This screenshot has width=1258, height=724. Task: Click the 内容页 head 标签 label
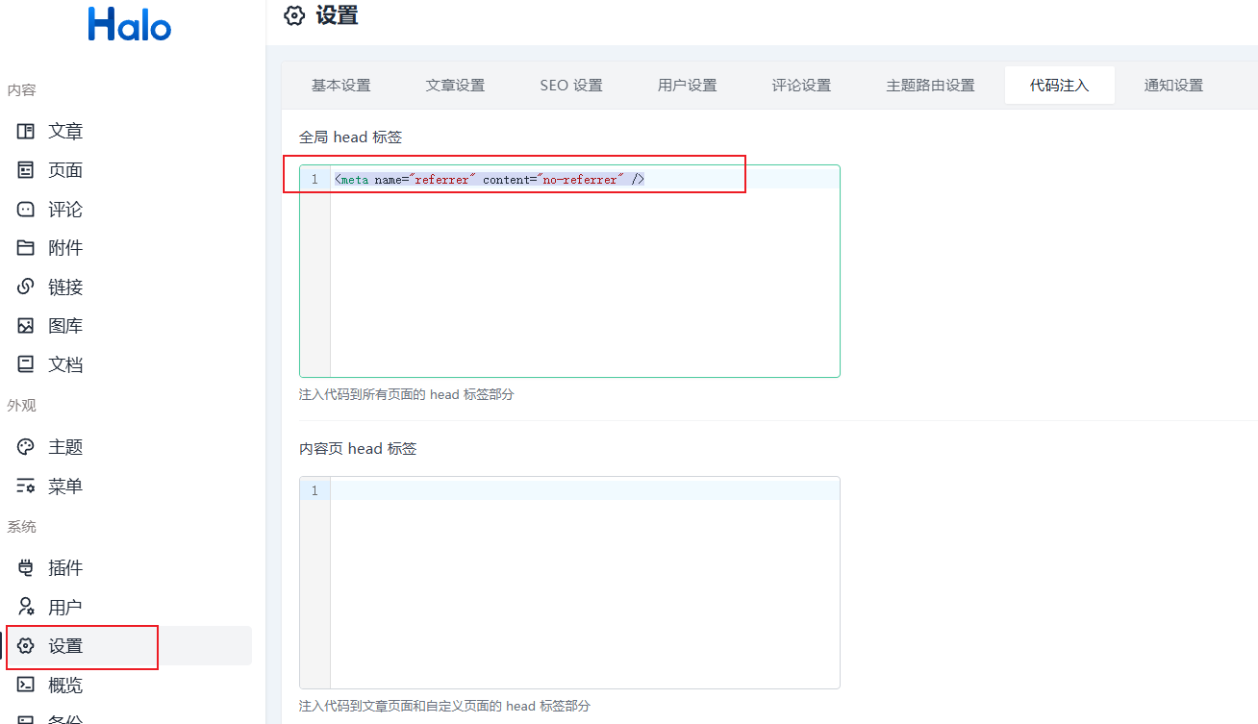(358, 449)
